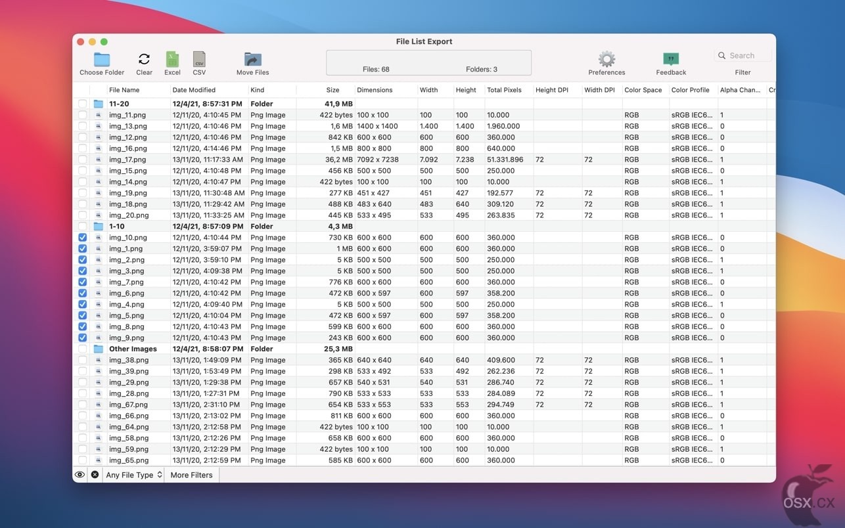This screenshot has height=528, width=845.
Task: Uncheck the img_7.png checkbox
Action: (x=82, y=282)
